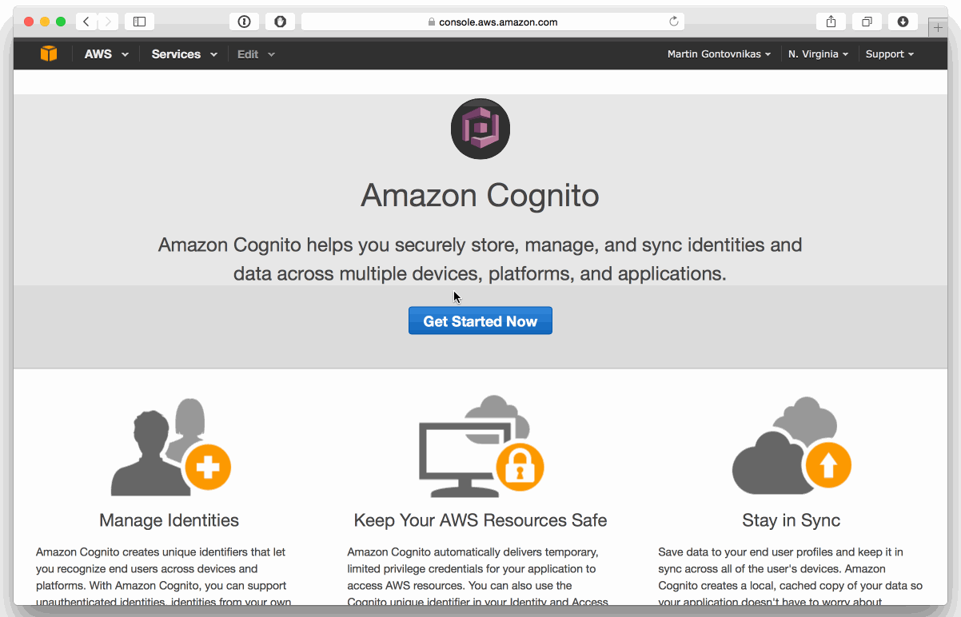Click the green window zoom button
The height and width of the screenshot is (617, 961).
[x=61, y=22]
